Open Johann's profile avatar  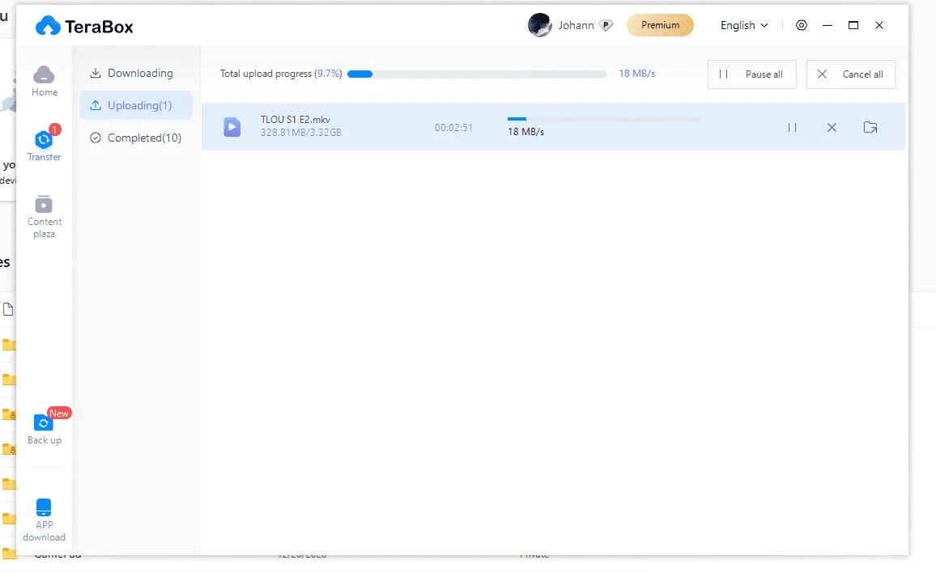pyautogui.click(x=539, y=25)
